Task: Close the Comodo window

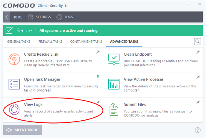Action: [200, 4]
